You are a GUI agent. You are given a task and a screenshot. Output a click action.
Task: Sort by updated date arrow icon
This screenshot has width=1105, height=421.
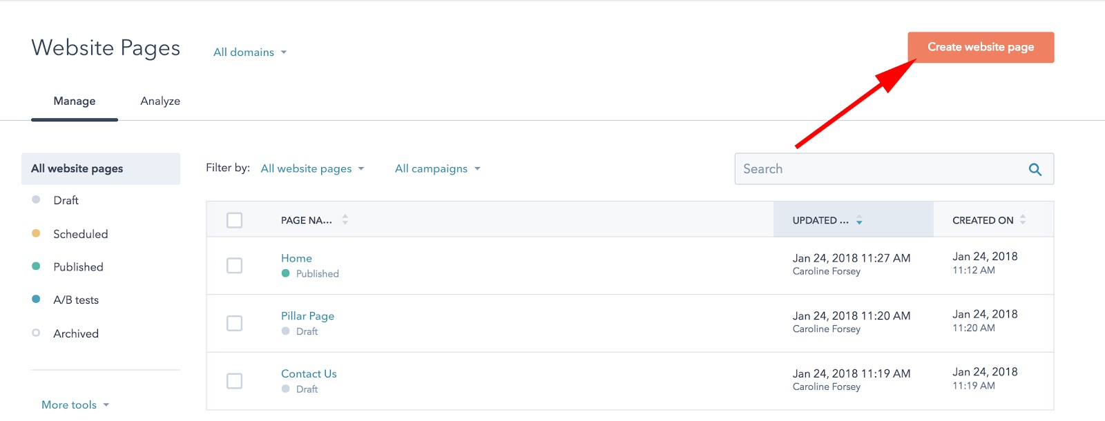tap(859, 221)
